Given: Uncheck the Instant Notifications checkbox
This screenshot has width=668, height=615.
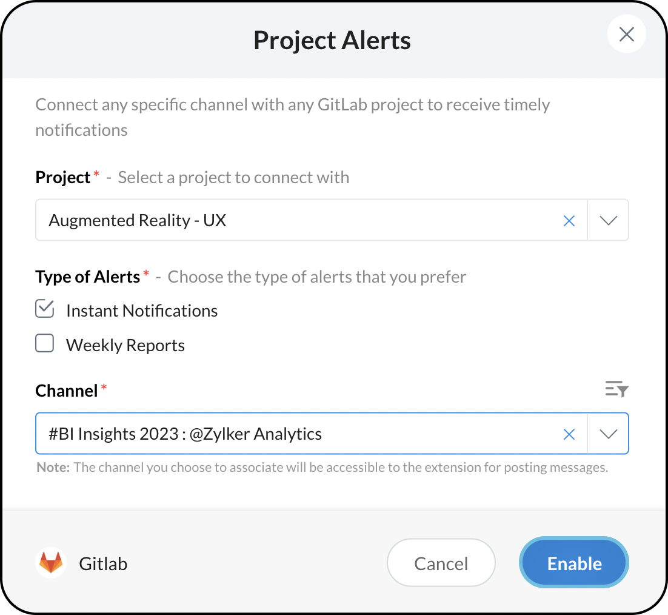Looking at the screenshot, I should tap(45, 309).
